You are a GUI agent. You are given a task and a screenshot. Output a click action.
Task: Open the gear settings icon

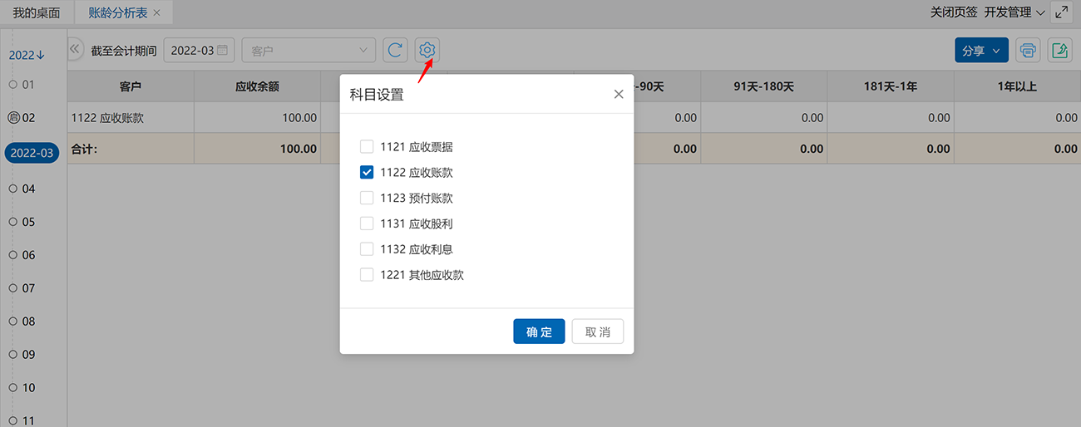pyautogui.click(x=427, y=51)
